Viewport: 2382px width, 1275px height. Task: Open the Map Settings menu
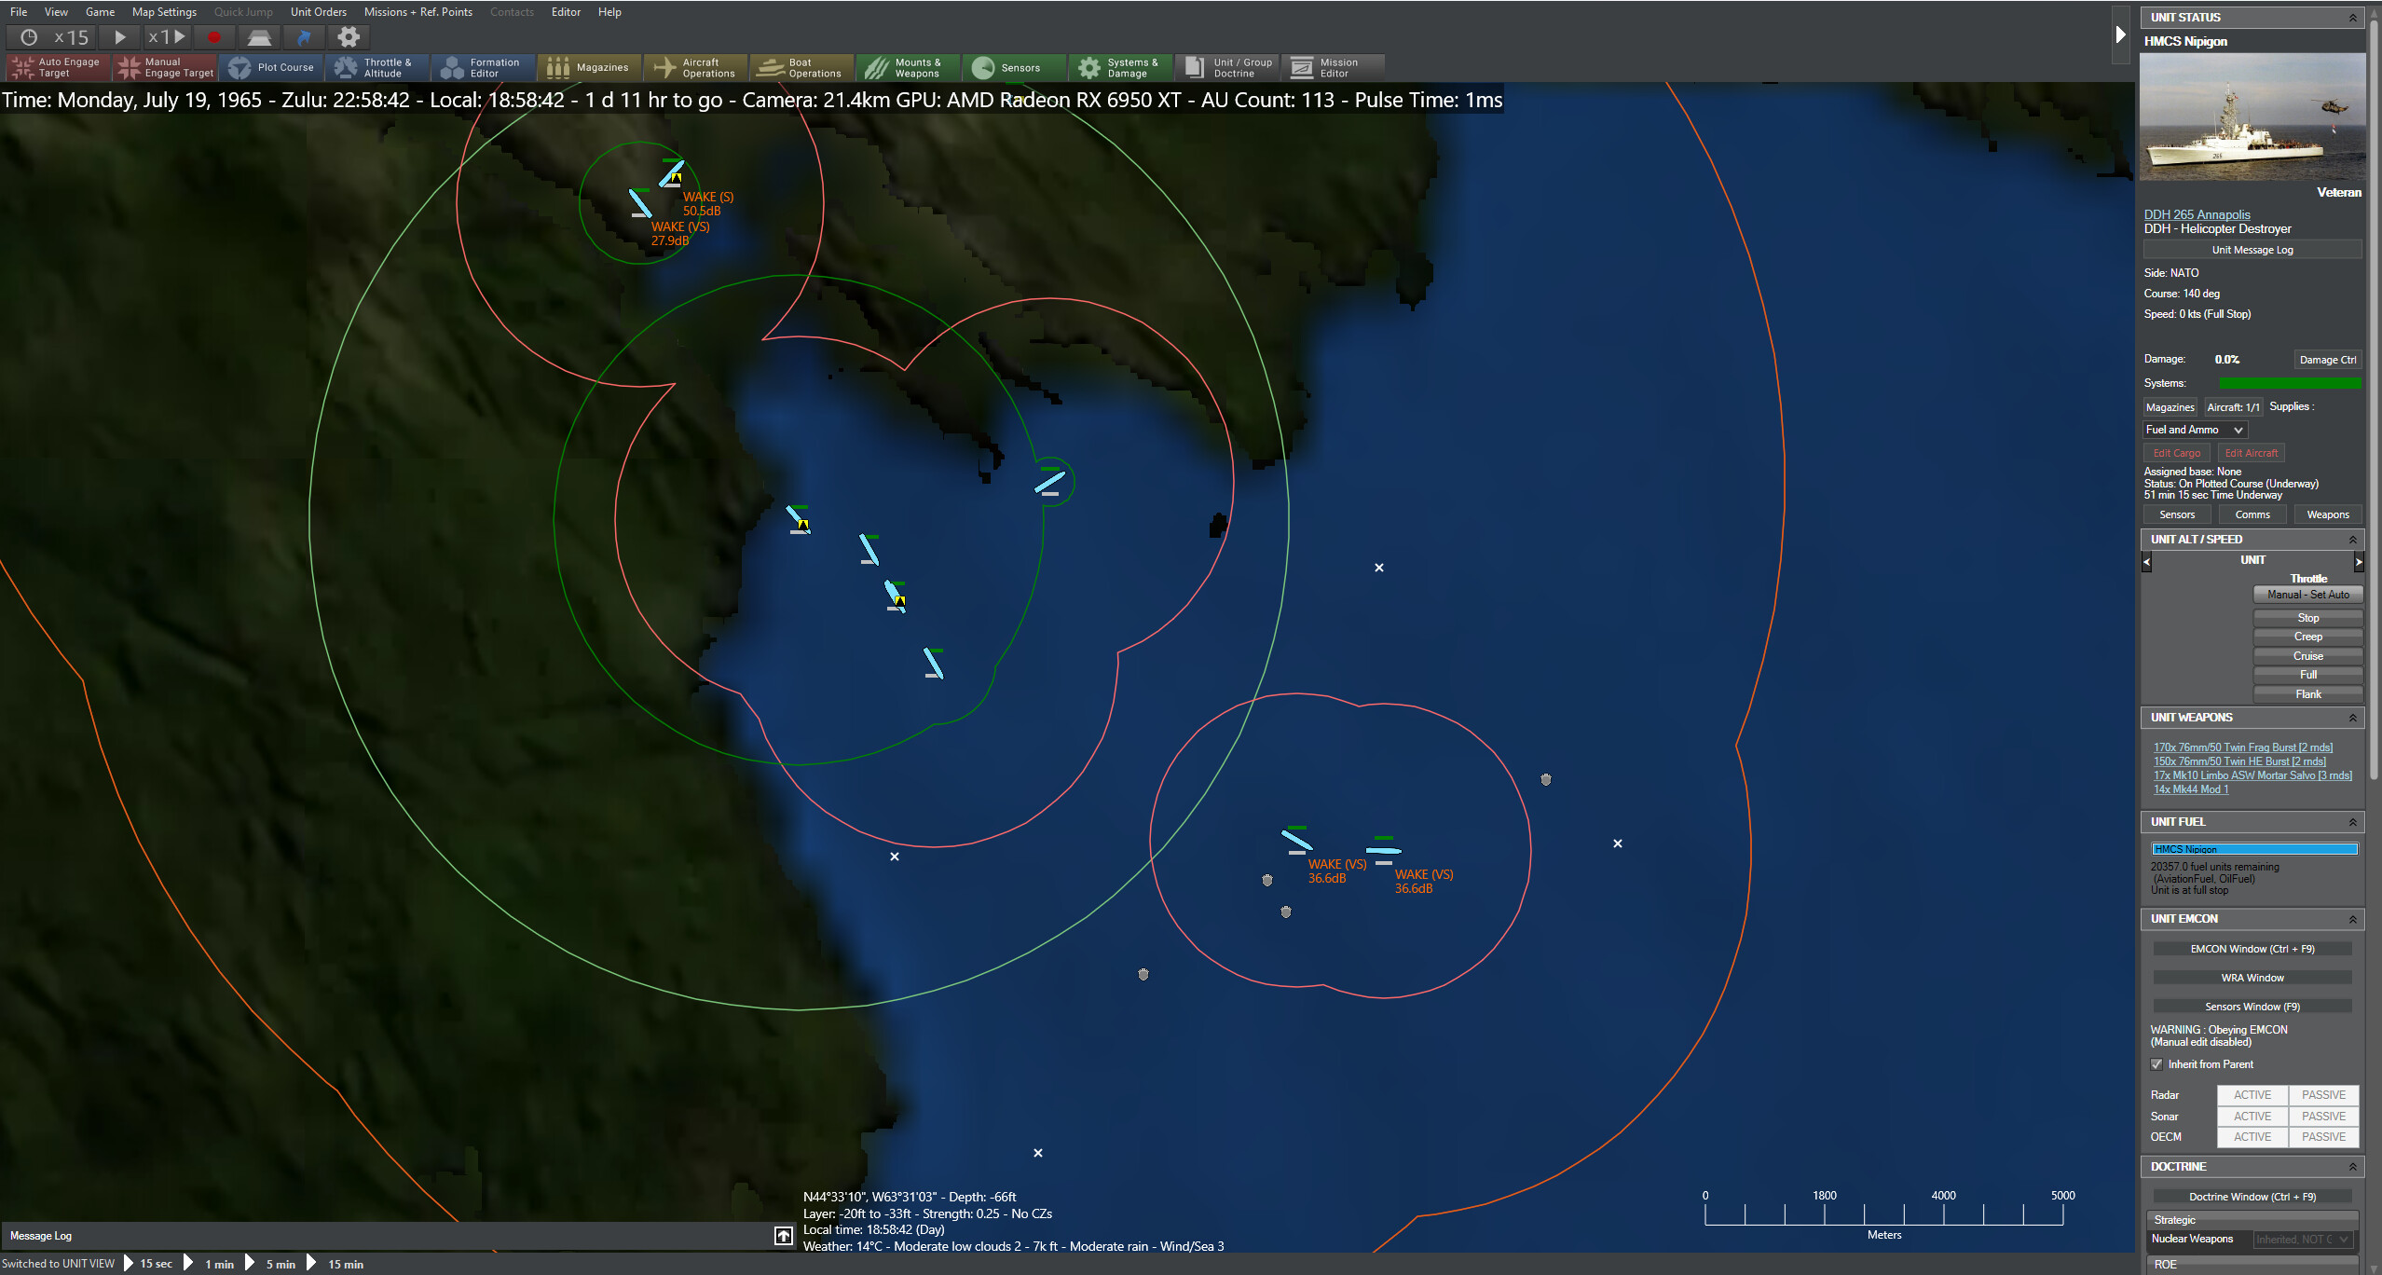click(x=164, y=12)
